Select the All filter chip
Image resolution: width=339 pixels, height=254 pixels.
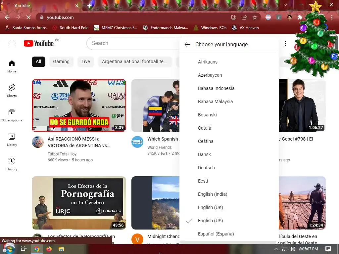[x=38, y=62]
